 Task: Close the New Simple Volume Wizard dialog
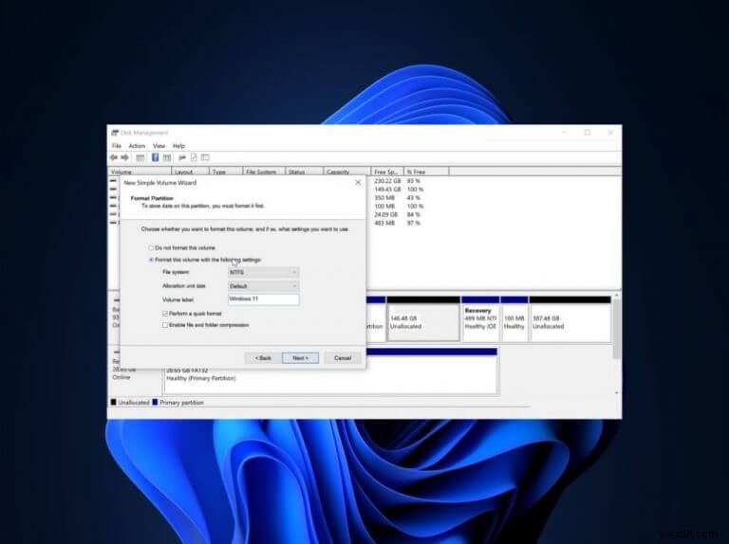pos(358,182)
